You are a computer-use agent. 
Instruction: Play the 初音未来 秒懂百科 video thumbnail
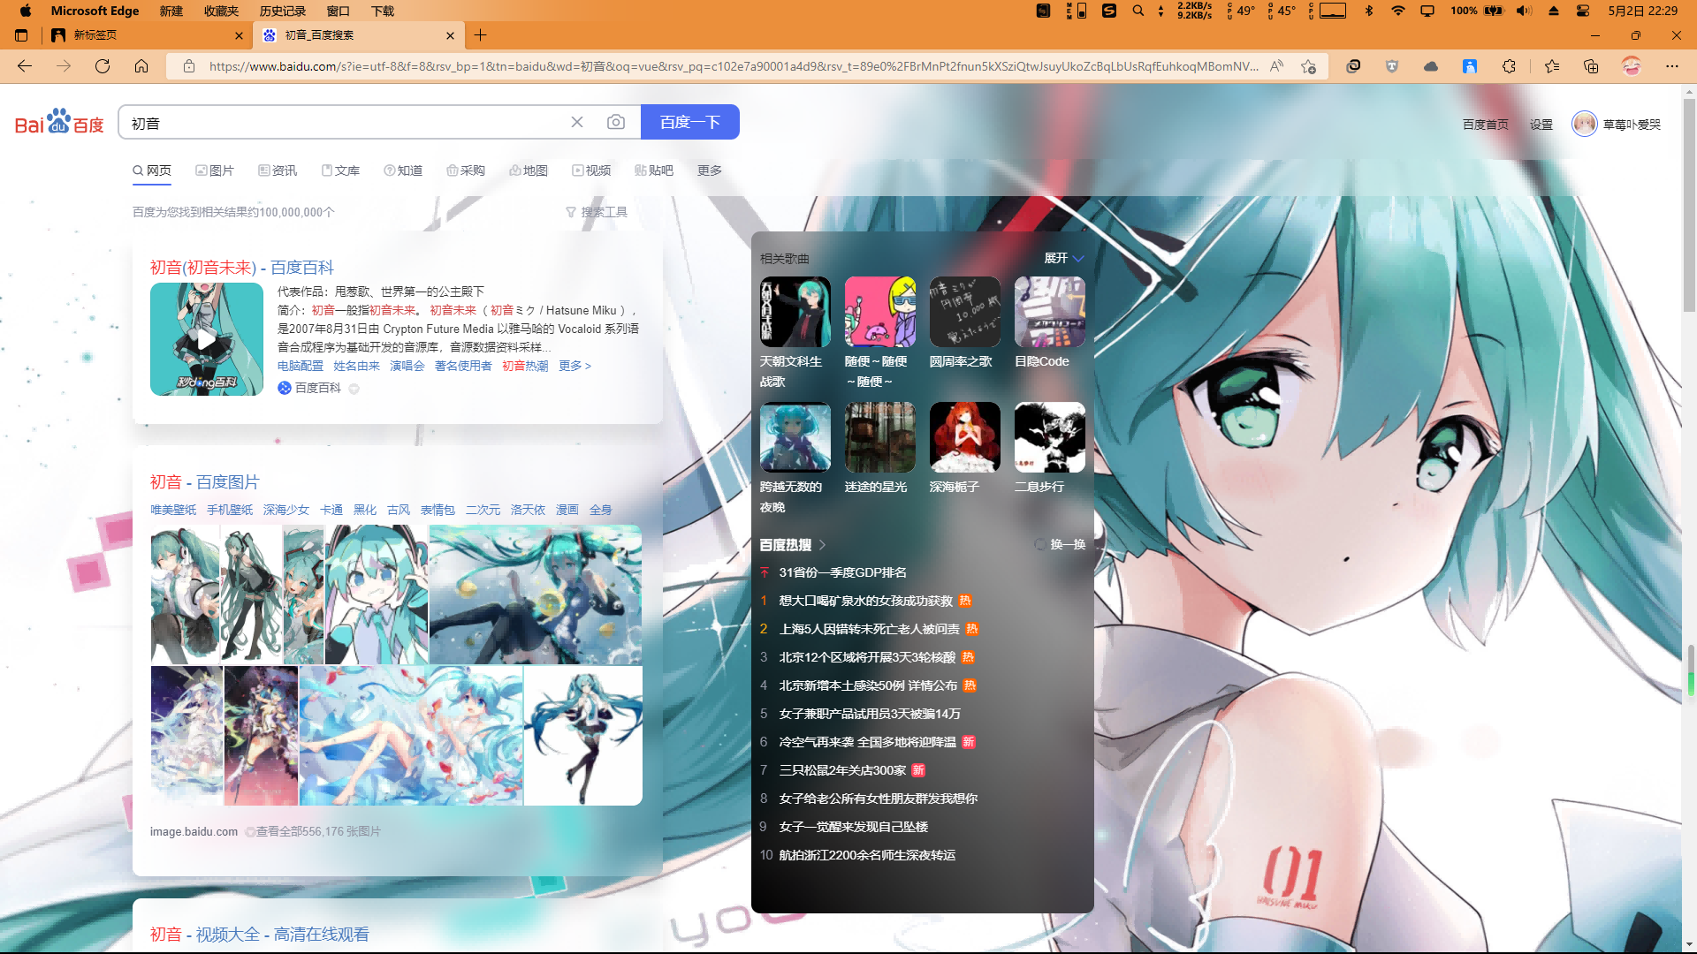tap(207, 339)
